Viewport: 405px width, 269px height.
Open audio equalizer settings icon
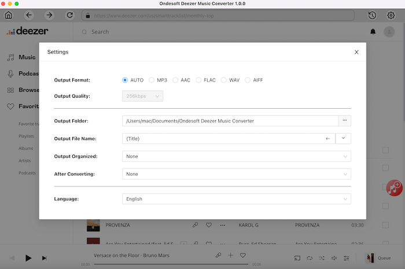pyautogui.click(x=347, y=258)
